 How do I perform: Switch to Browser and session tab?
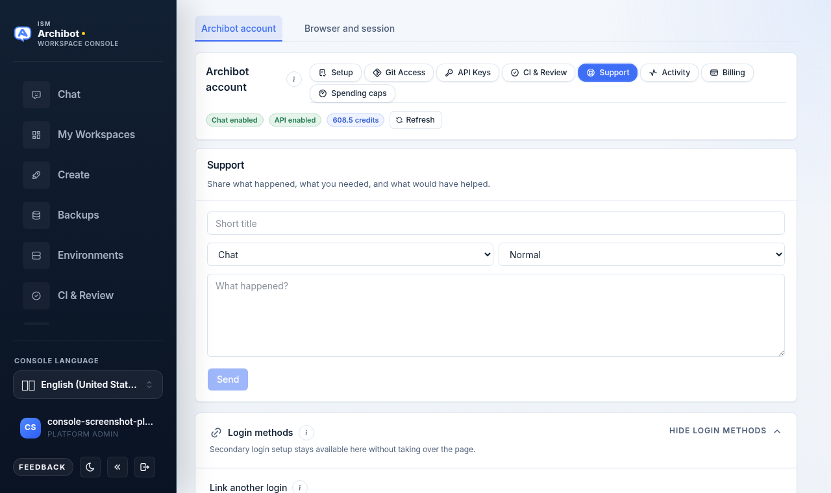(x=349, y=29)
